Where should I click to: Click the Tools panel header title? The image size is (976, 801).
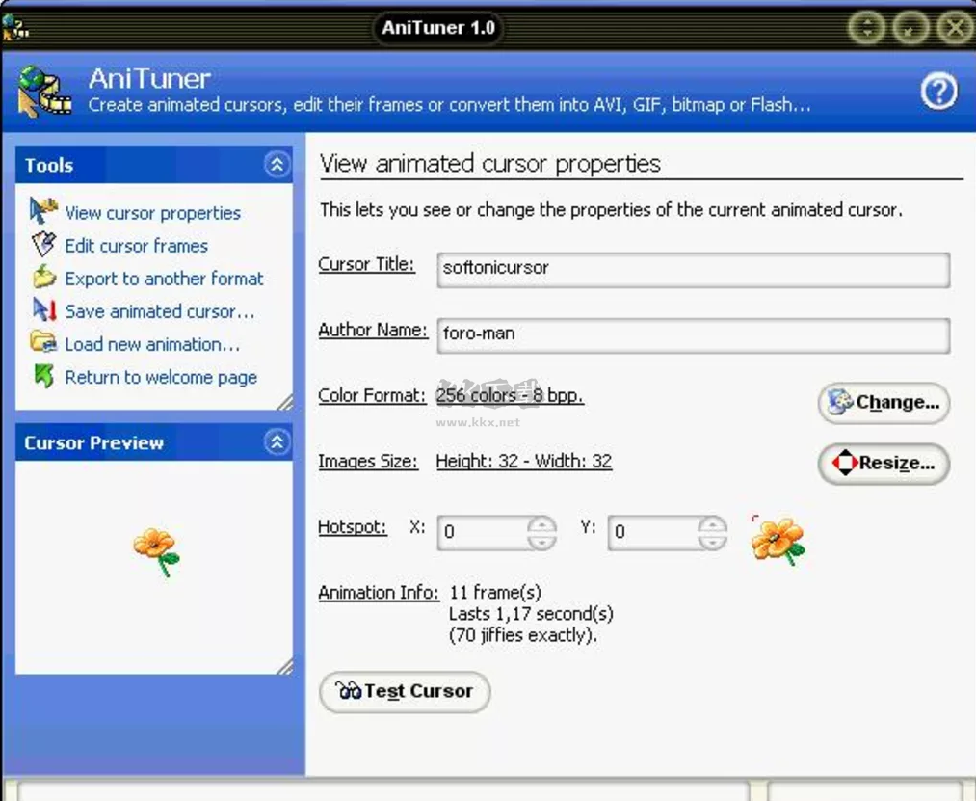[x=49, y=165]
